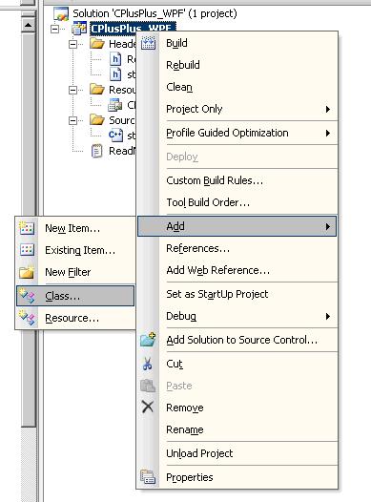Viewport: 371px width, 502px height.
Task: Click the vertical scrollbar thumb in the left panel
Action: [x=29, y=229]
